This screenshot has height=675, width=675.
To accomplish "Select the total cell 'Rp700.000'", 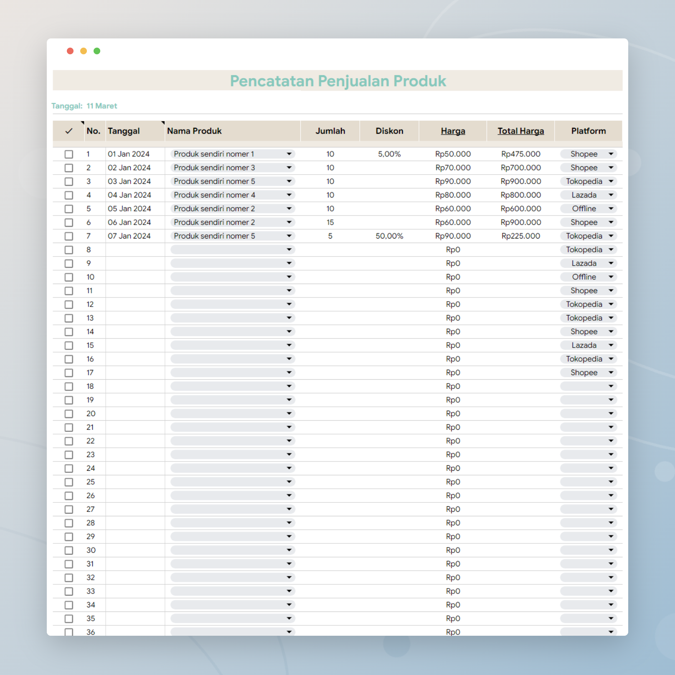I will click(521, 168).
